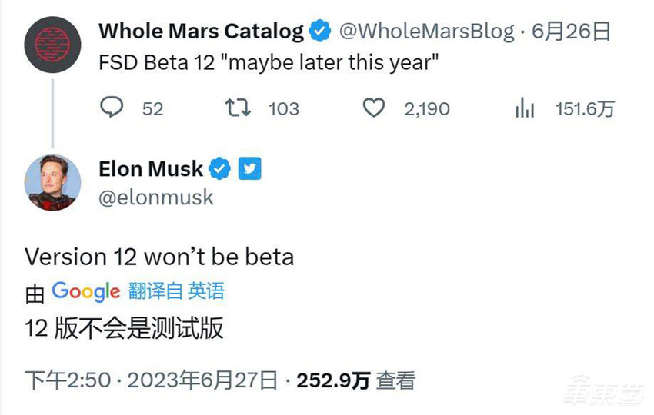The width and height of the screenshot is (654, 415).
Task: Click the Google translation logo
Action: [x=85, y=291]
